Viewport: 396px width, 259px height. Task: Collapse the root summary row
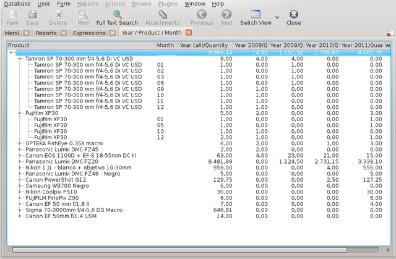(x=11, y=53)
